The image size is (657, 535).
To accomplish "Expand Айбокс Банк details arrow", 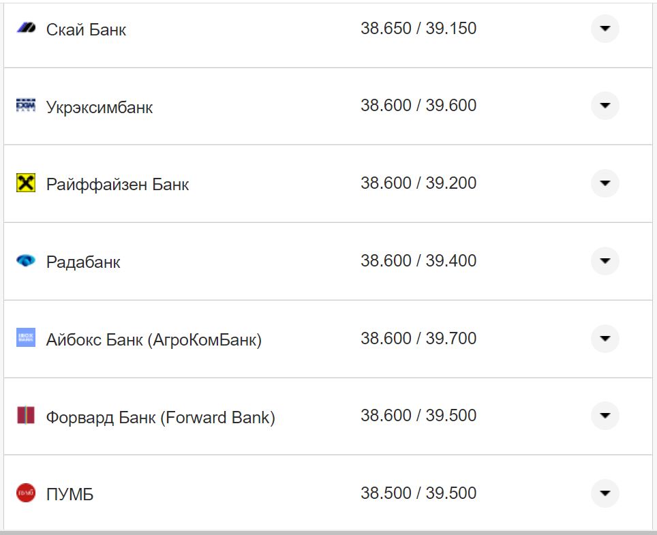I will 605,338.
